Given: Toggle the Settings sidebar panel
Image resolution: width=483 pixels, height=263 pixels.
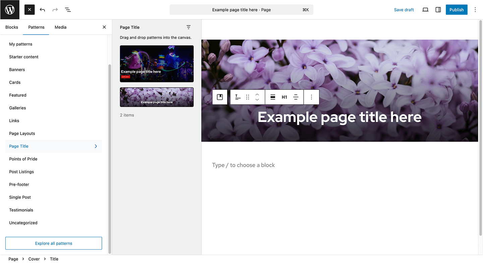Looking at the screenshot, I should 438,10.
